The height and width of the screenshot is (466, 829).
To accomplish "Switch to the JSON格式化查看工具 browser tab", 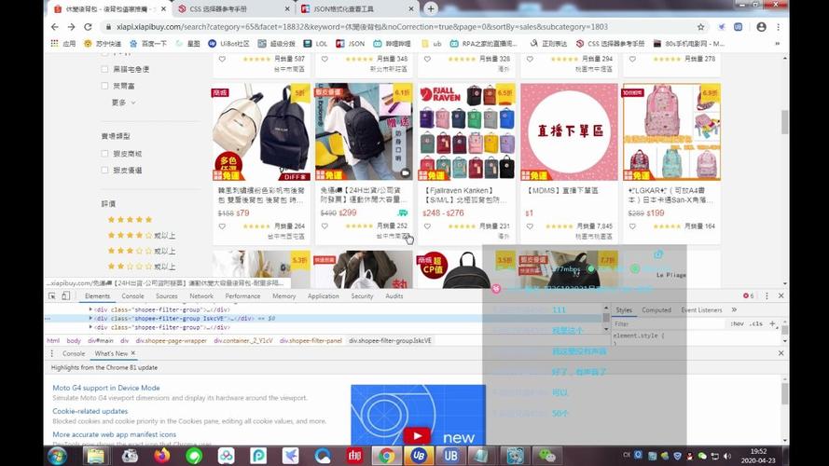I will click(357, 9).
